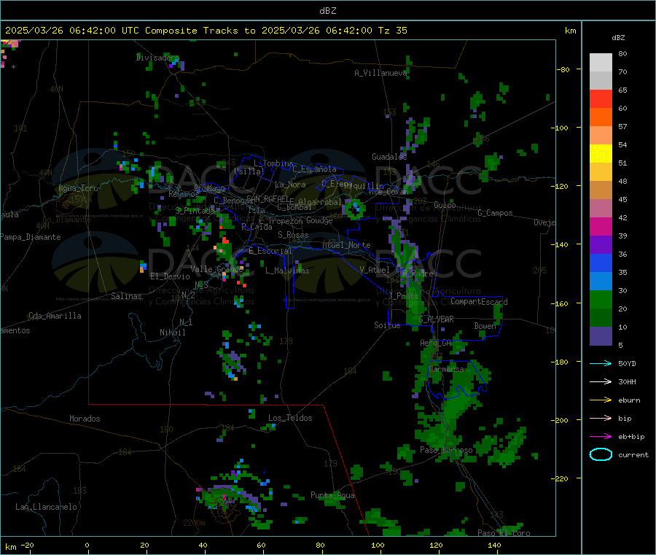This screenshot has height=555, width=656.
Task: Click the 'Los_Toldos' map label
Action: coord(290,418)
